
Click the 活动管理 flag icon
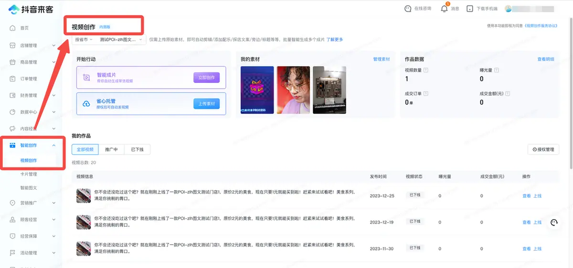[13, 253]
